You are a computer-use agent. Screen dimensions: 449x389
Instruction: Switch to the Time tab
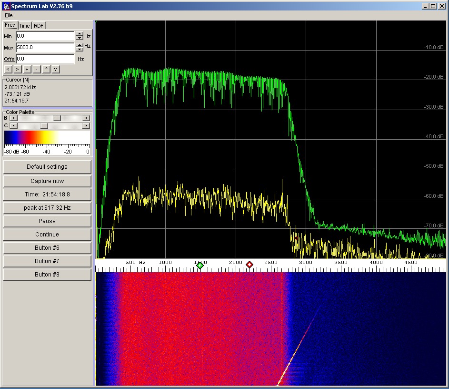tap(24, 26)
